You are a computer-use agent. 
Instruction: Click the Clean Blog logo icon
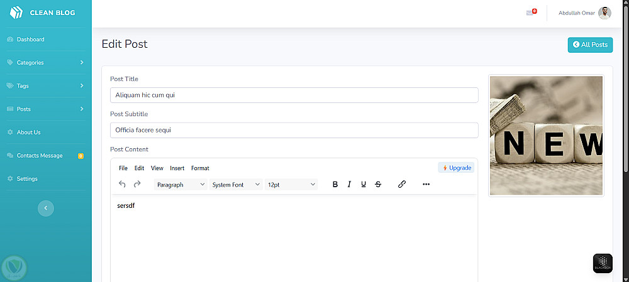pyautogui.click(x=16, y=13)
